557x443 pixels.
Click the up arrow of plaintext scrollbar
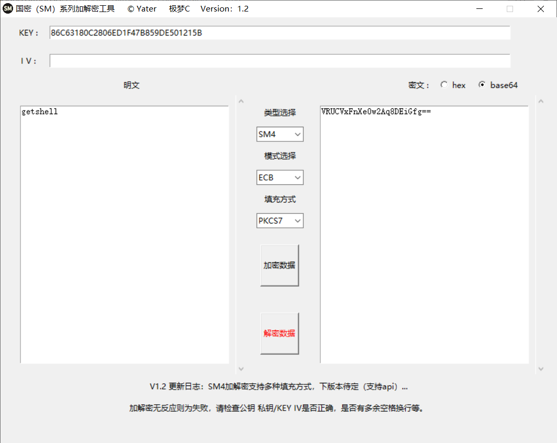(x=241, y=101)
